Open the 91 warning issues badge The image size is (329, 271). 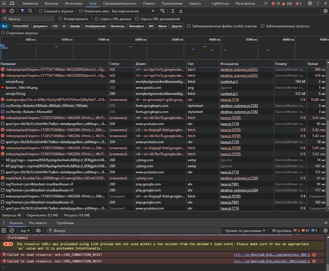tap(305, 230)
